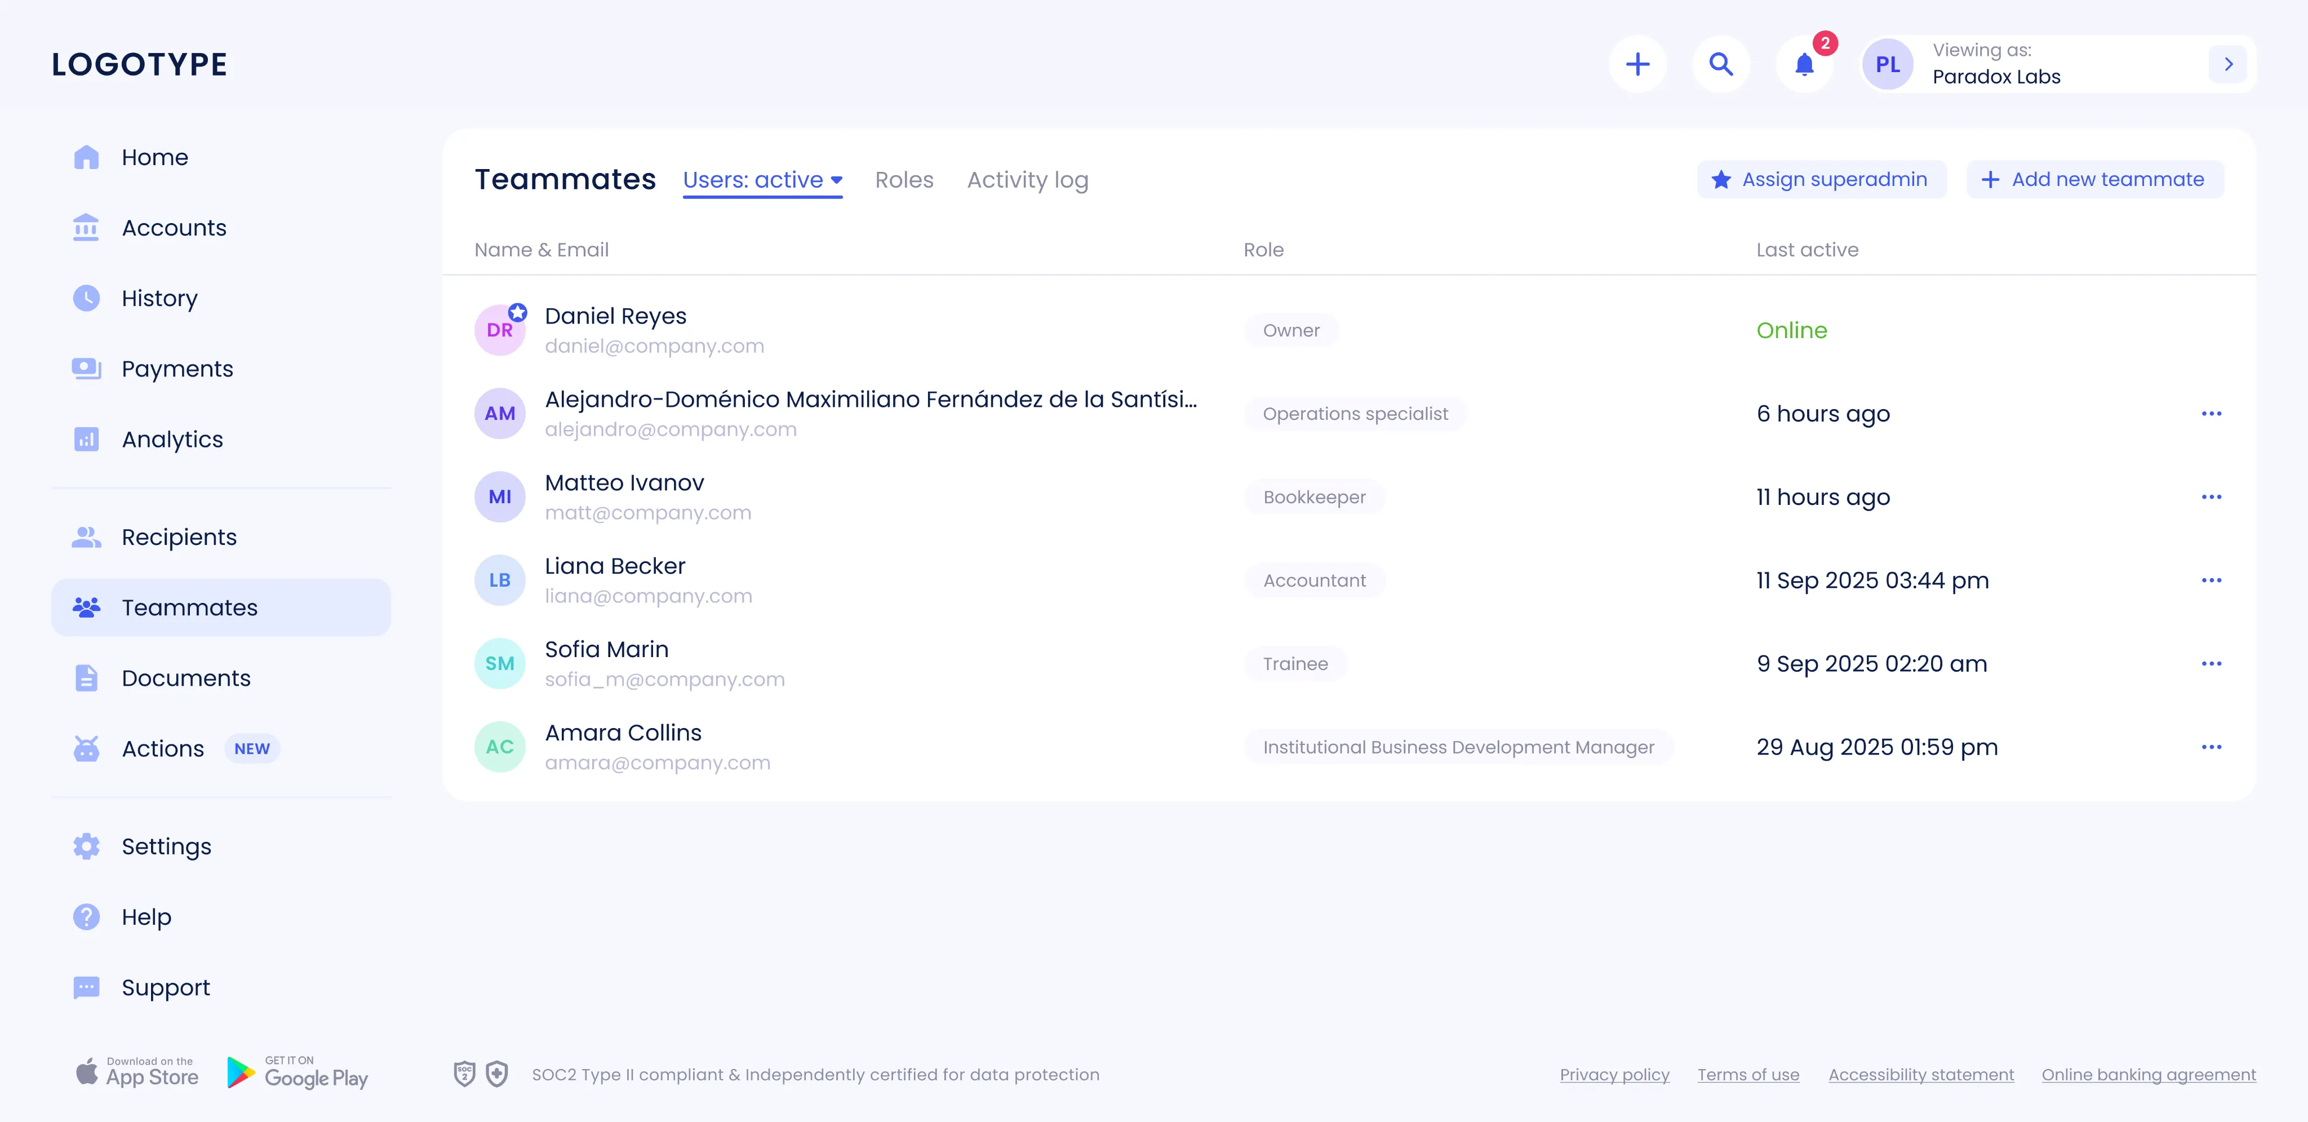Select the History clock icon

(x=86, y=298)
